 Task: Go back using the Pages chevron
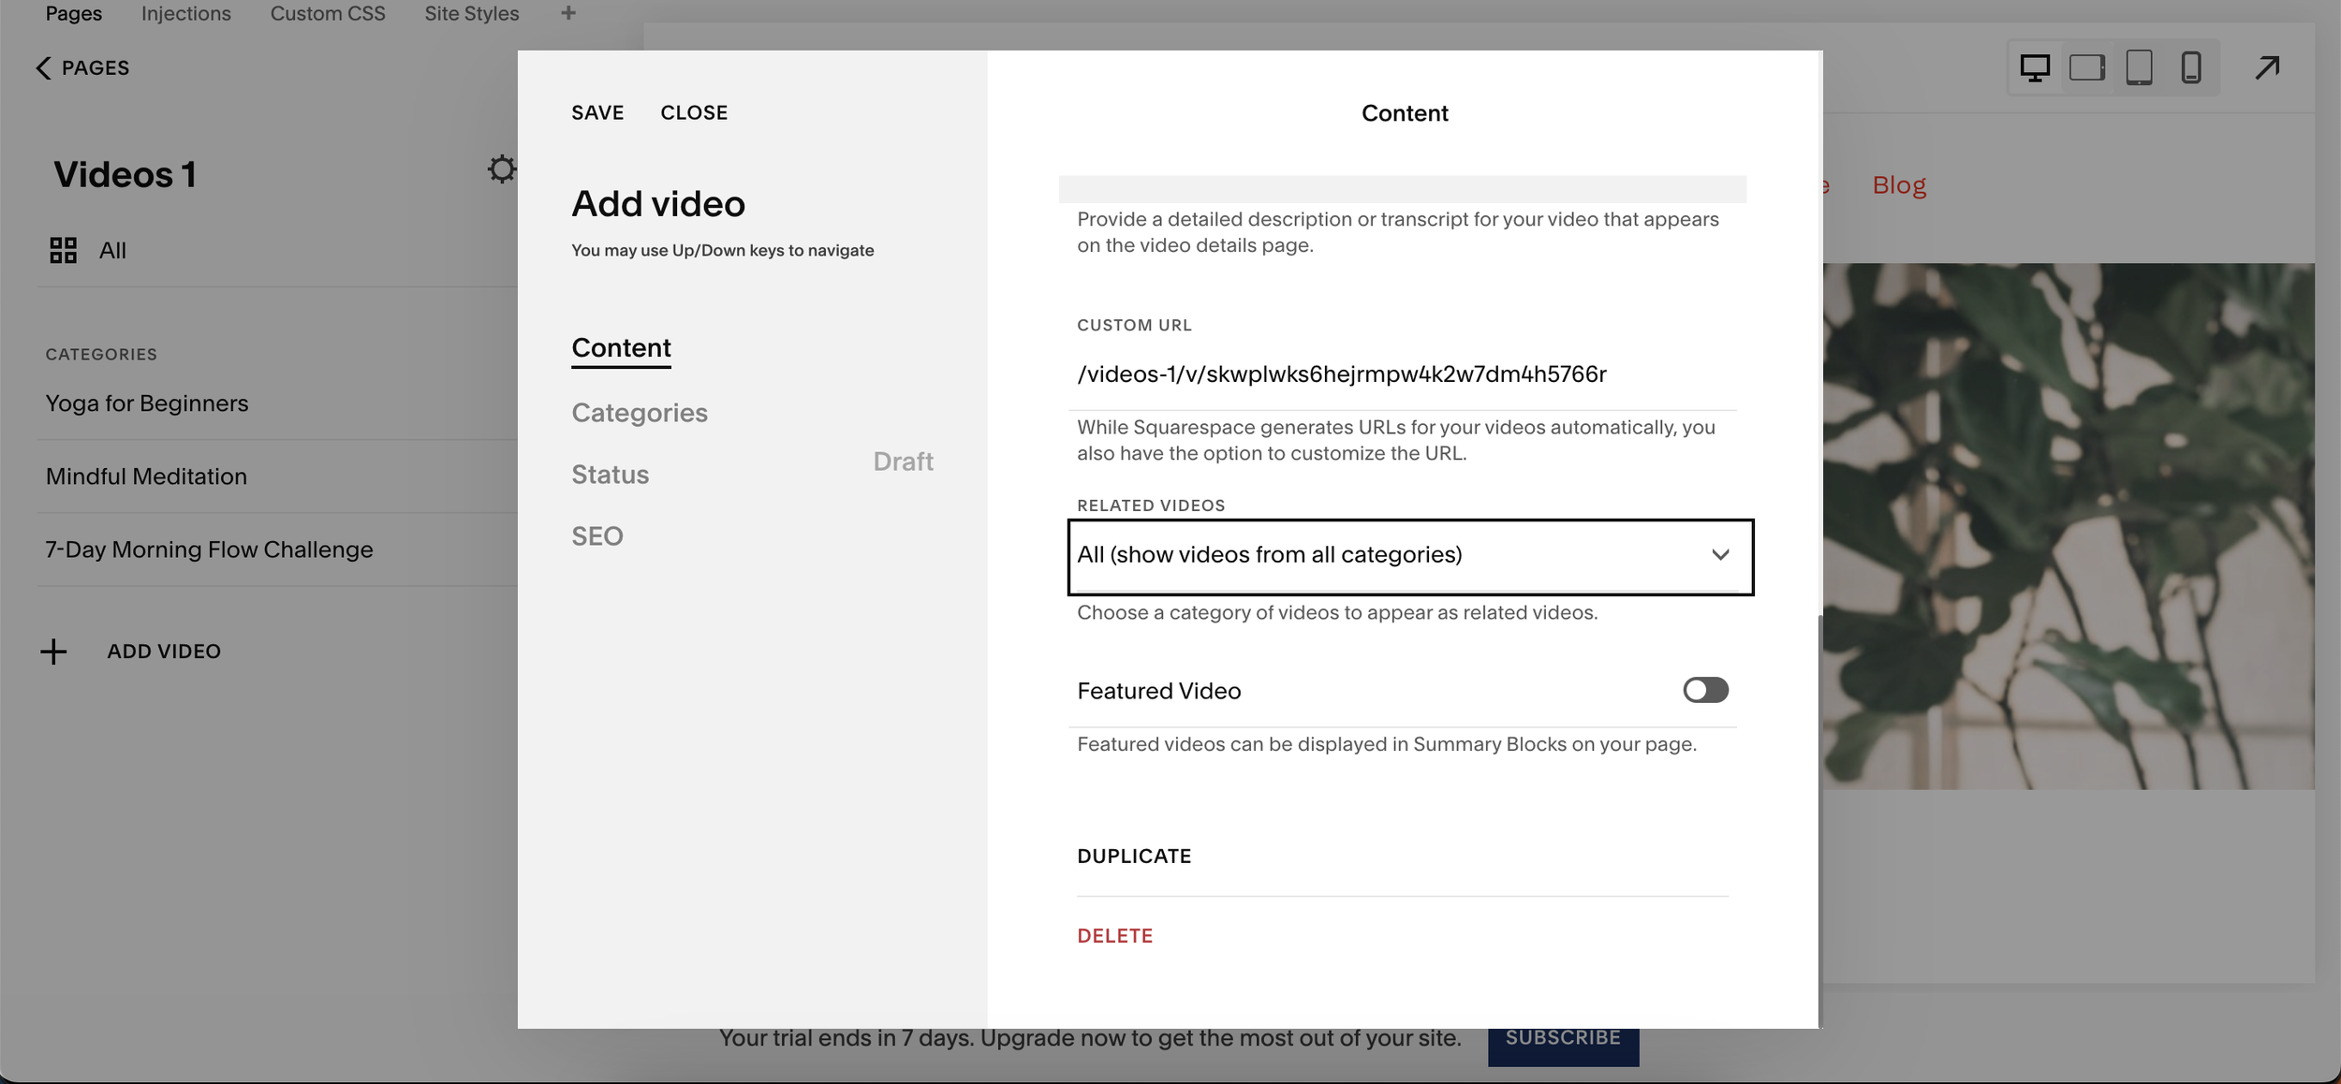43,67
